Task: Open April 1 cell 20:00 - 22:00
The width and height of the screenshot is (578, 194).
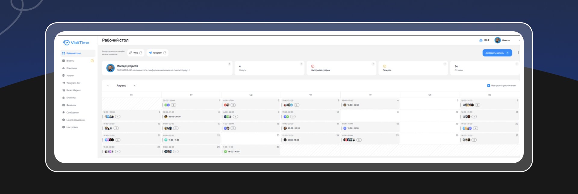Action: [x=191, y=103]
